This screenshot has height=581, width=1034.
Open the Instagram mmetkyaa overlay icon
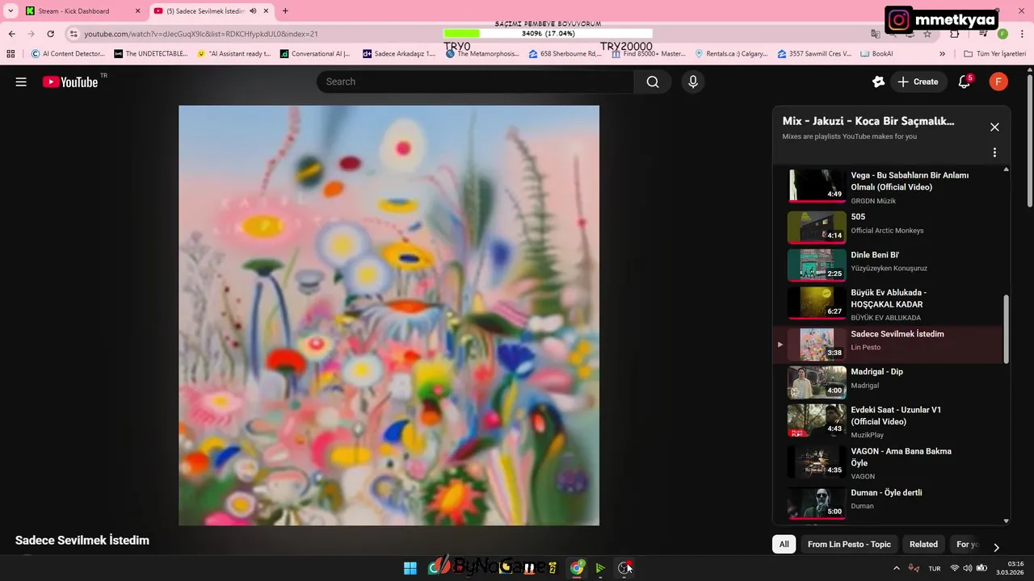(x=899, y=19)
